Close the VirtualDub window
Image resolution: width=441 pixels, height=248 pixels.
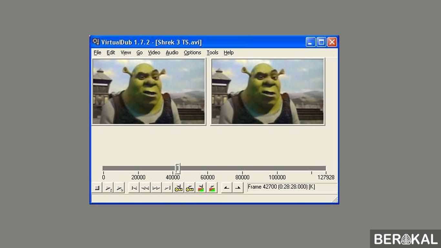pos(332,42)
